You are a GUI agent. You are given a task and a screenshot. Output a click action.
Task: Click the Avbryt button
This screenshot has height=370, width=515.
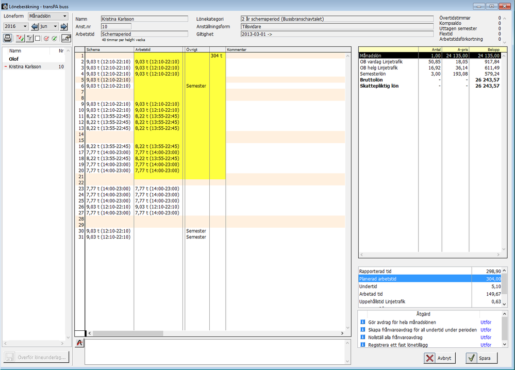(x=439, y=358)
